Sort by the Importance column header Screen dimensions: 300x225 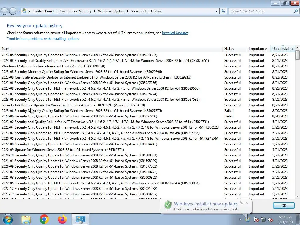pos(259,49)
